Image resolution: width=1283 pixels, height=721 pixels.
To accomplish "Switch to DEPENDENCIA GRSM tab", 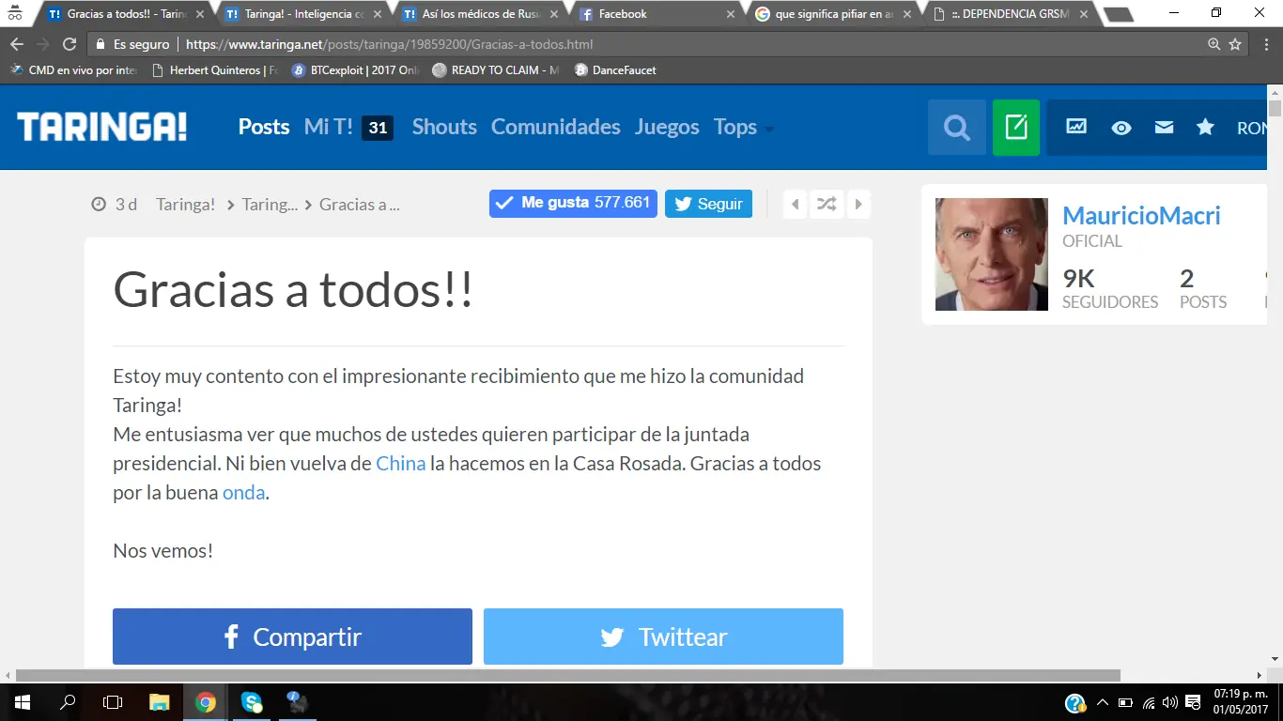I will pyautogui.click(x=1008, y=14).
